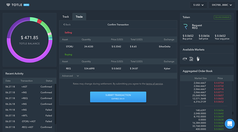238x132 pixels.
Task: Select the 06.19.18 +INS Failed row
Action: 29,110
